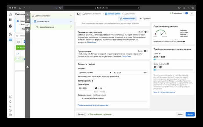The width and height of the screenshot is (203, 127).
Task: Open the chart view icon in the side strip
Action: [x=28, y=19]
